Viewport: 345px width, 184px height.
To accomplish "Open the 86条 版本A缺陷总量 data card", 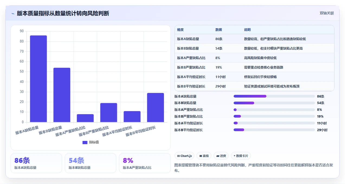I will pos(36,163).
